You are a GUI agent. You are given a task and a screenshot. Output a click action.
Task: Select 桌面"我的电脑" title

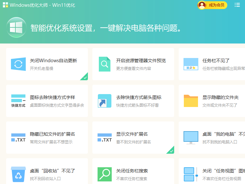224,134
